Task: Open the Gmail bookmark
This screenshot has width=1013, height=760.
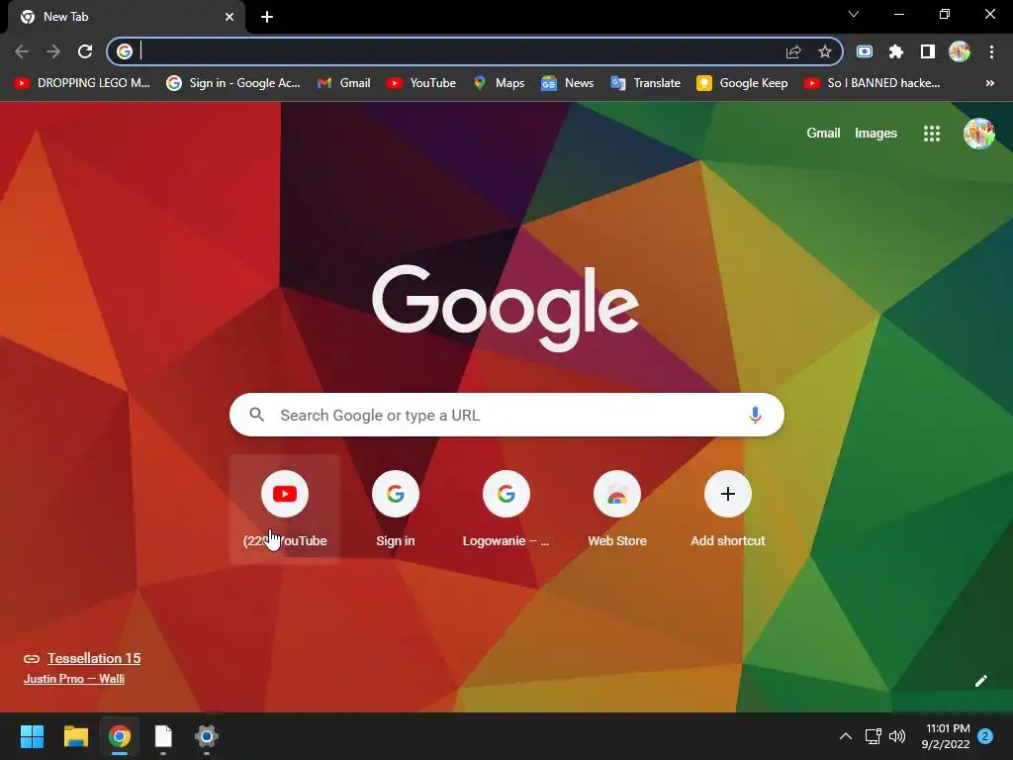Action: click(343, 83)
